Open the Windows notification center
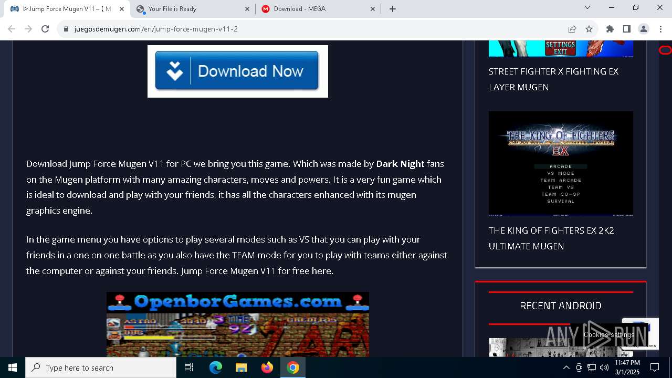 pyautogui.click(x=655, y=367)
